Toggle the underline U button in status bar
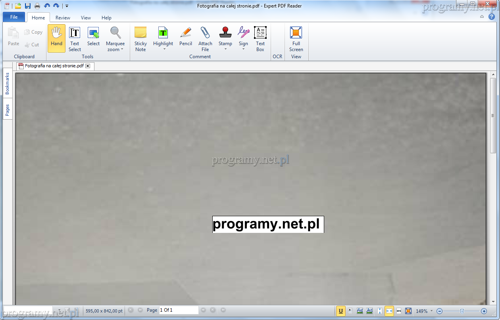 tap(340, 311)
